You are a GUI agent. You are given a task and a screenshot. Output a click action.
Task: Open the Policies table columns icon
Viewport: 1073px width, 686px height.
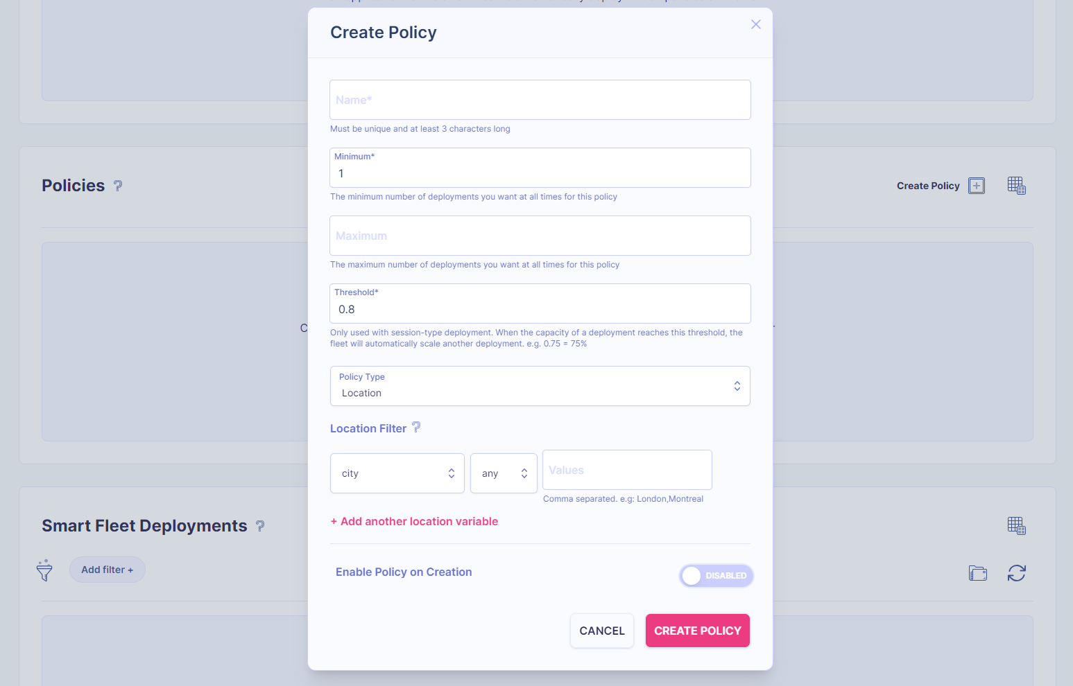[1016, 186]
